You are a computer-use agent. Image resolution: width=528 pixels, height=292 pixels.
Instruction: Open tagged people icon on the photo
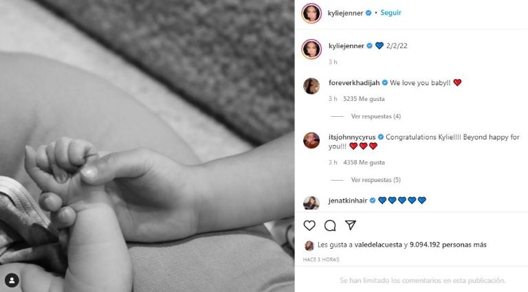(x=12, y=280)
